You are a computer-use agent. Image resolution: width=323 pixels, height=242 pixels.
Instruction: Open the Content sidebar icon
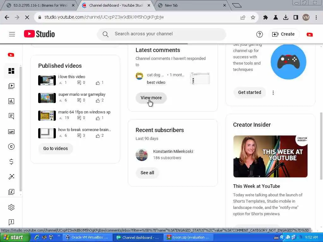[x=11, y=86]
